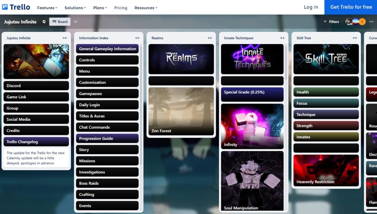Image resolution: width=377 pixels, height=214 pixels.
Task: Click the orange member avatar
Action: pos(362,22)
